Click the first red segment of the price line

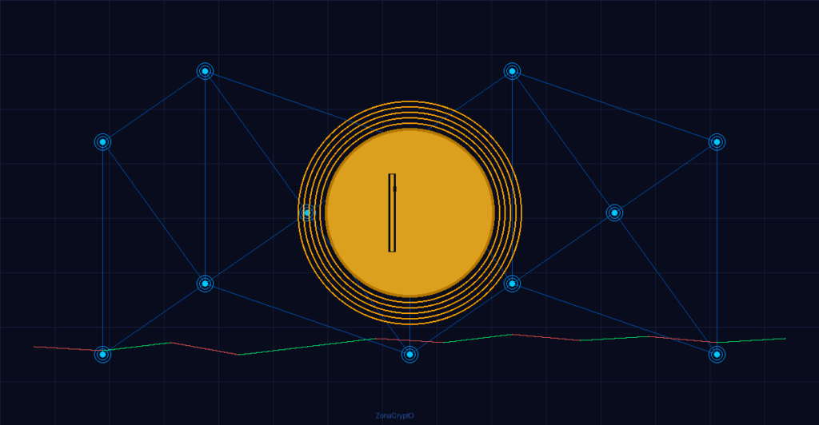[x=69, y=348]
